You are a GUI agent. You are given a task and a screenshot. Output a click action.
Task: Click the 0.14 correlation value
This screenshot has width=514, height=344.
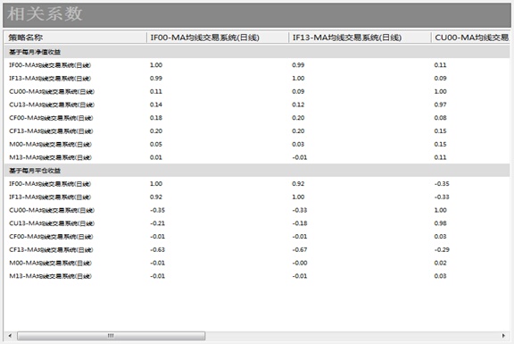(156, 105)
